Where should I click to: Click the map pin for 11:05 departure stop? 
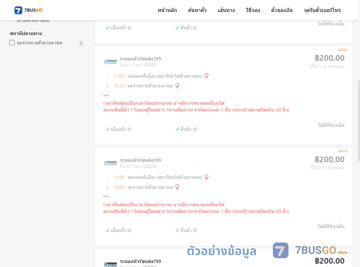(x=207, y=76)
